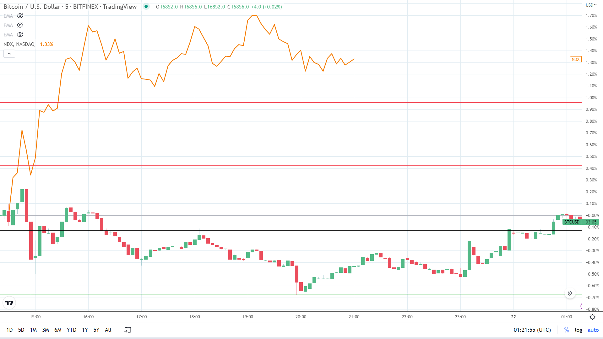Click the green market status dot
603x339 pixels.
[146, 6]
